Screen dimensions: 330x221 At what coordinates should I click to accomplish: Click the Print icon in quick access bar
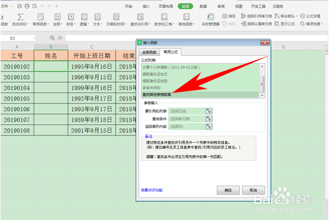27,6
